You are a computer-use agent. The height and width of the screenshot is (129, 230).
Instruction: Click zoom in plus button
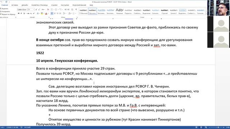tap(224, 128)
